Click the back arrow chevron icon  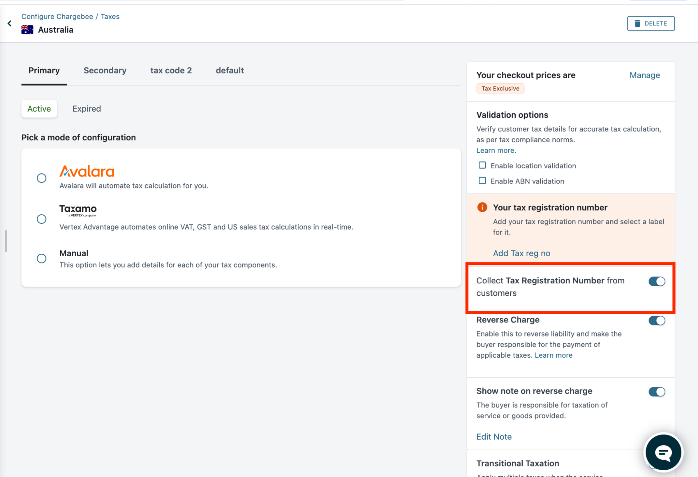point(9,23)
